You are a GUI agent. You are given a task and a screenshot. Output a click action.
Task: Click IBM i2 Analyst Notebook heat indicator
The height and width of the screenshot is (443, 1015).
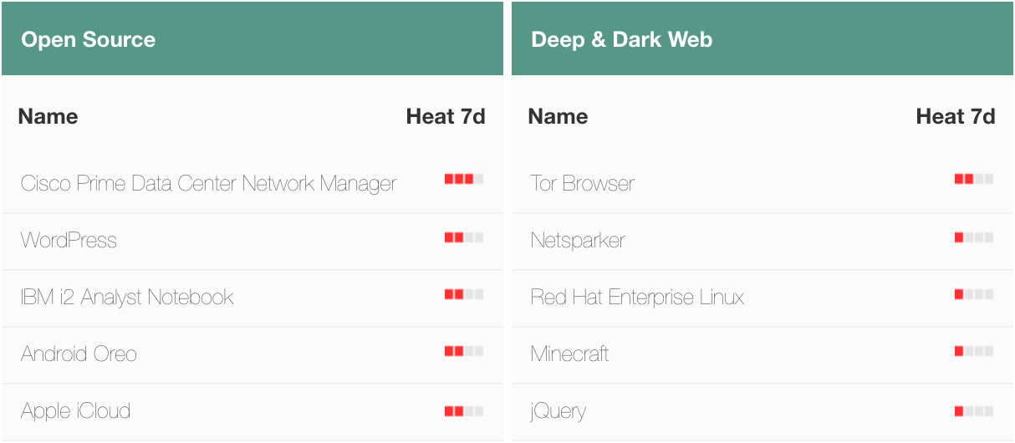(x=464, y=294)
